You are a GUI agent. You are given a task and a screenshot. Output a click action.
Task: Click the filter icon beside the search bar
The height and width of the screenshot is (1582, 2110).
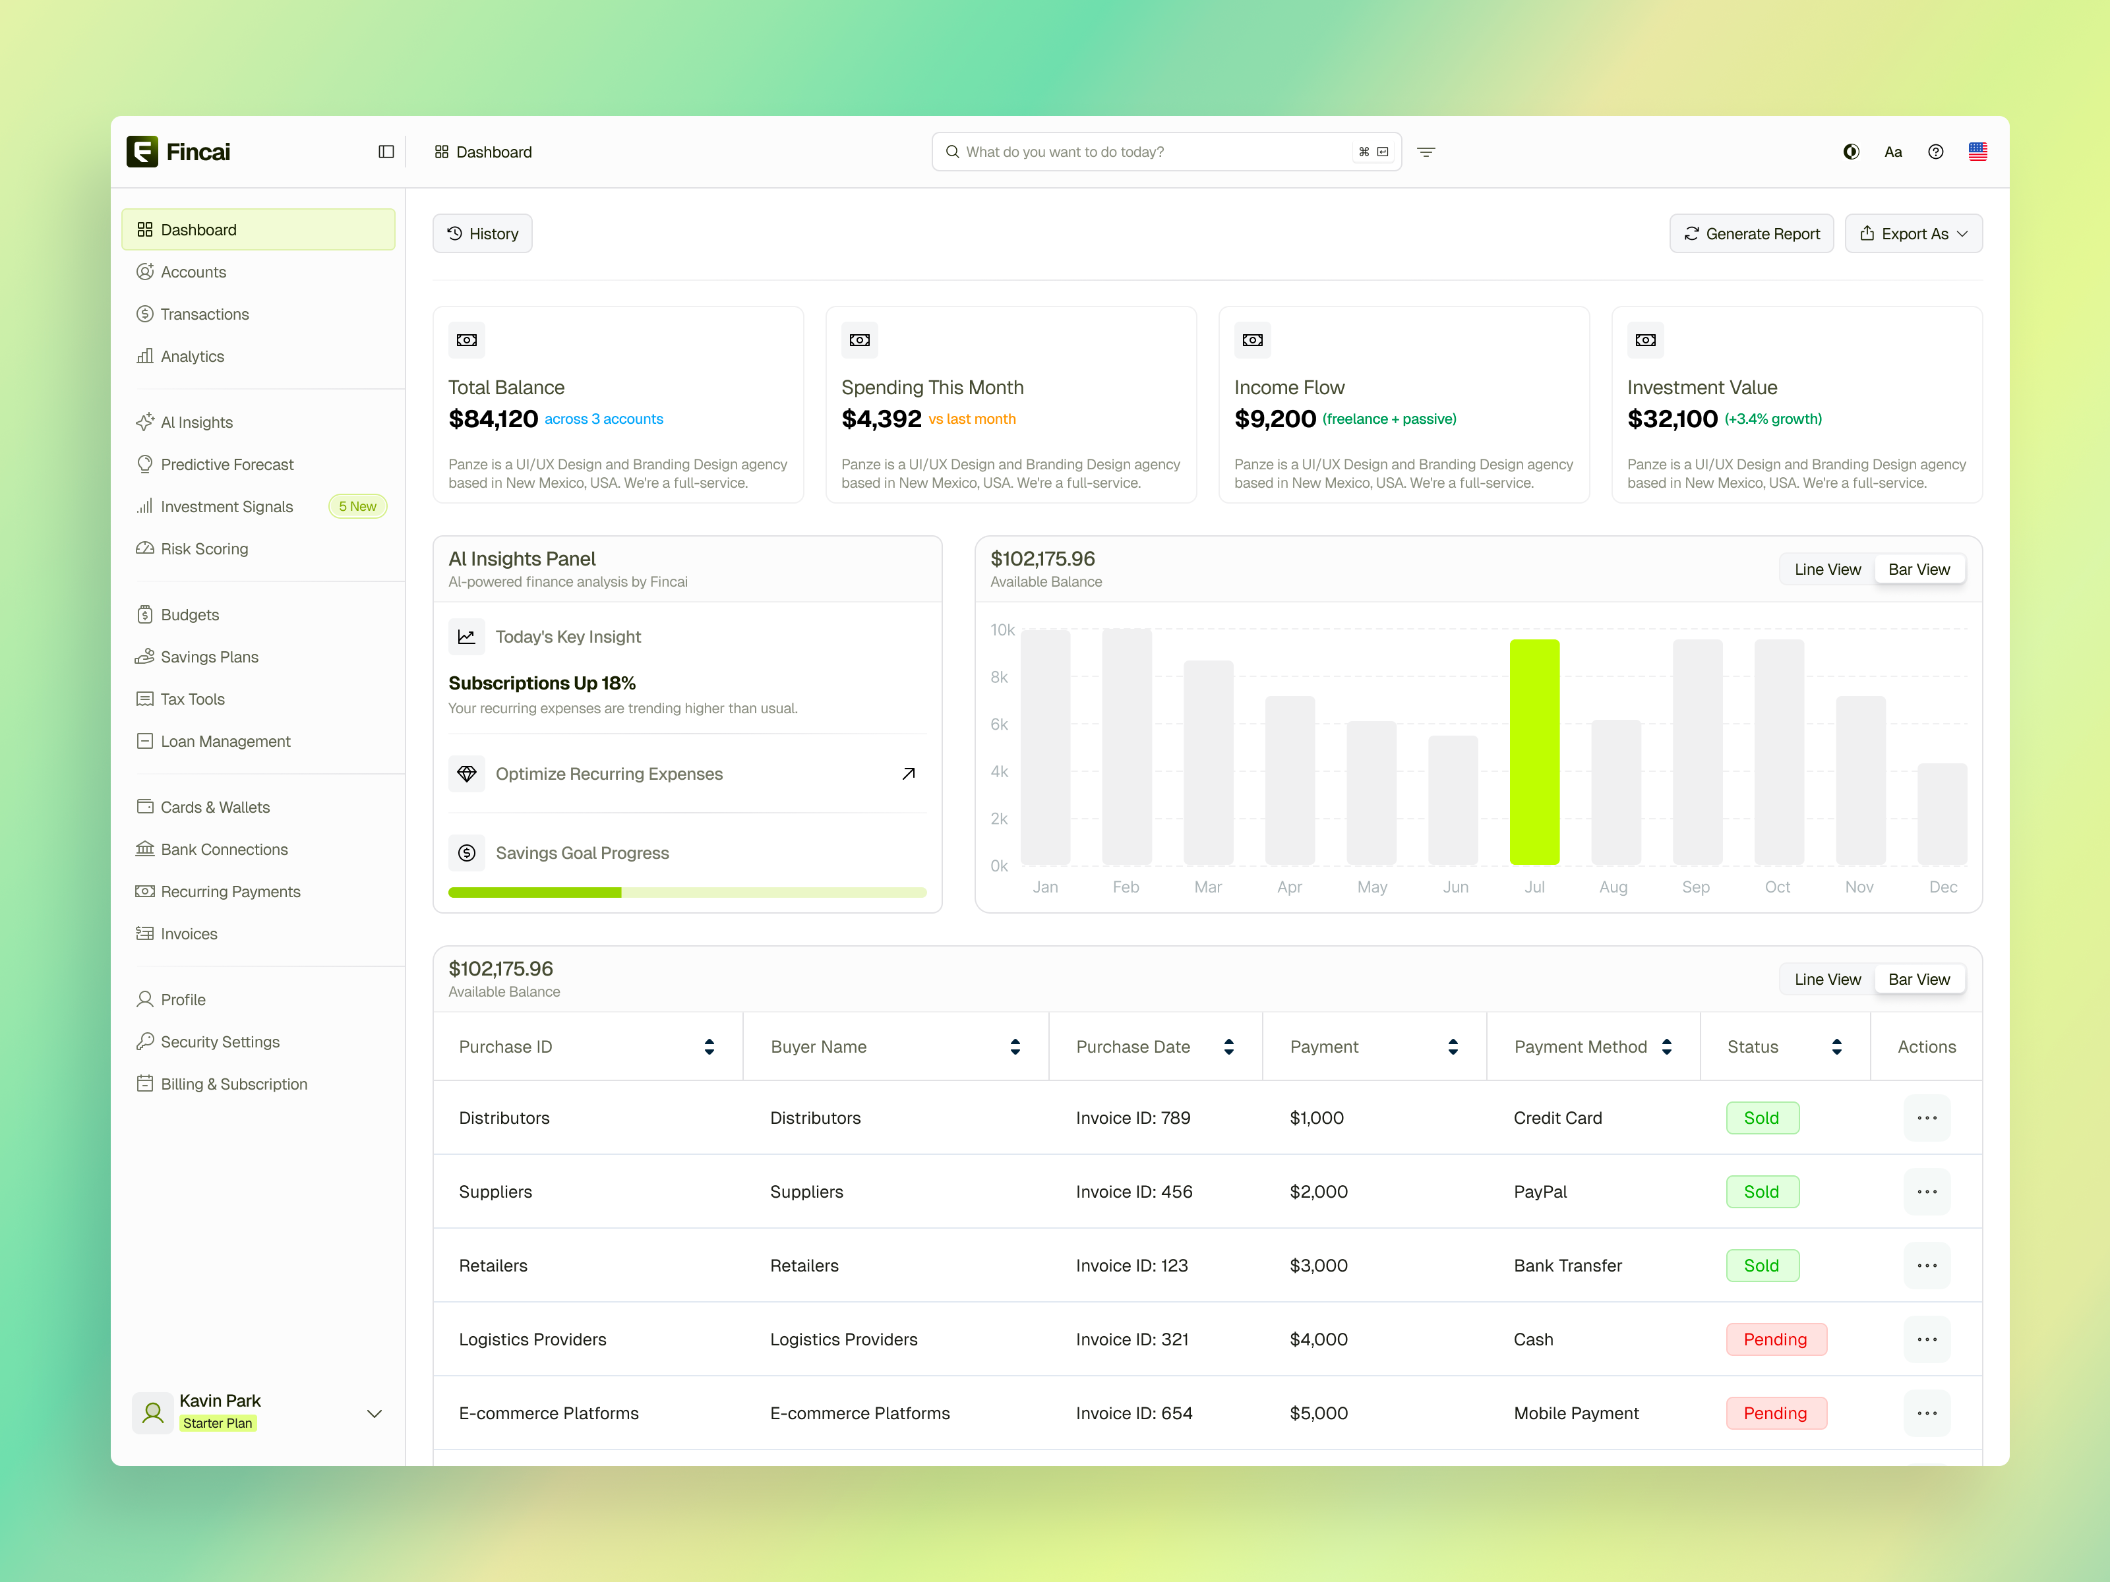1426,152
